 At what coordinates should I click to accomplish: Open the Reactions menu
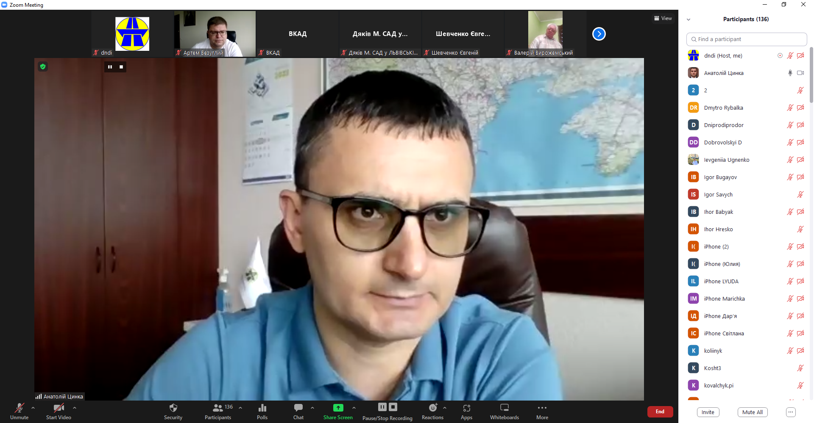[432, 411]
